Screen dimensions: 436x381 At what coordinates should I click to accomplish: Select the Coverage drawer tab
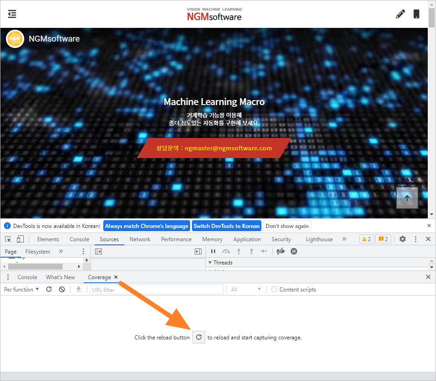tap(99, 277)
